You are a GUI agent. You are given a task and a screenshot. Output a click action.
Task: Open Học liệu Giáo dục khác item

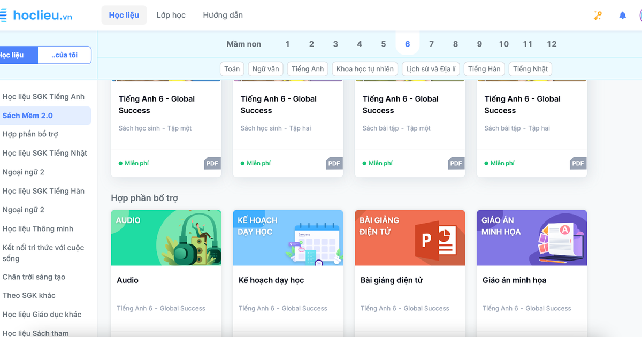(x=42, y=315)
